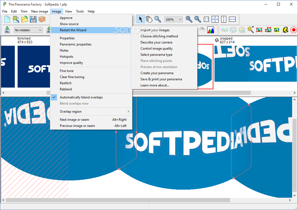Screen dimensions: 298x210
Task: Click the cardboard box package icon
Action: (42, 19)
